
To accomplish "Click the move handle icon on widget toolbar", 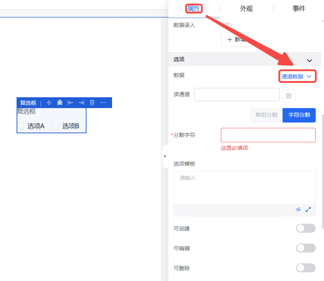I will [x=49, y=103].
